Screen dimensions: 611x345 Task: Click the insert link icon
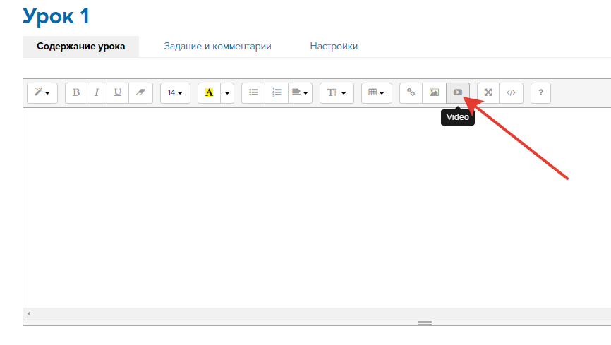pyautogui.click(x=411, y=92)
